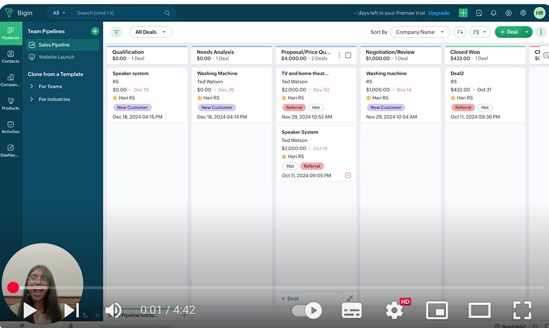Open the All Deals view dropdown

click(x=150, y=32)
